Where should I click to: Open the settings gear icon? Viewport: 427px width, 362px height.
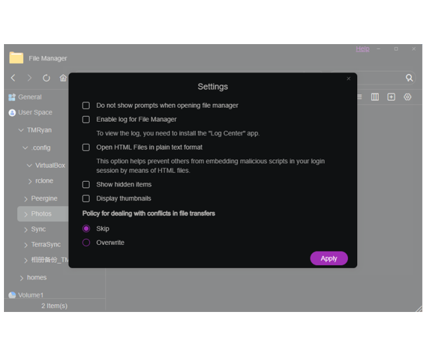(407, 97)
